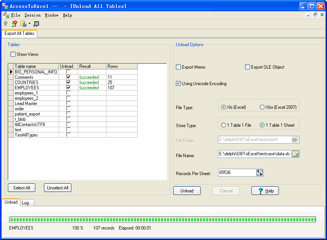Screen dimensions: 327x240
Task: Enable the Show Views checkbox
Action: [13, 54]
